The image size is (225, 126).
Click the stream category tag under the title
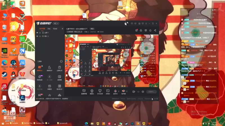pyautogui.click(x=75, y=32)
